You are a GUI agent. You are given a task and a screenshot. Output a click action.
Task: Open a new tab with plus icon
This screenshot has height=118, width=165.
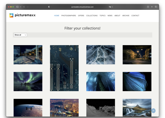tap(152, 7)
